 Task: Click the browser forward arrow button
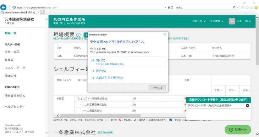point(9,7)
